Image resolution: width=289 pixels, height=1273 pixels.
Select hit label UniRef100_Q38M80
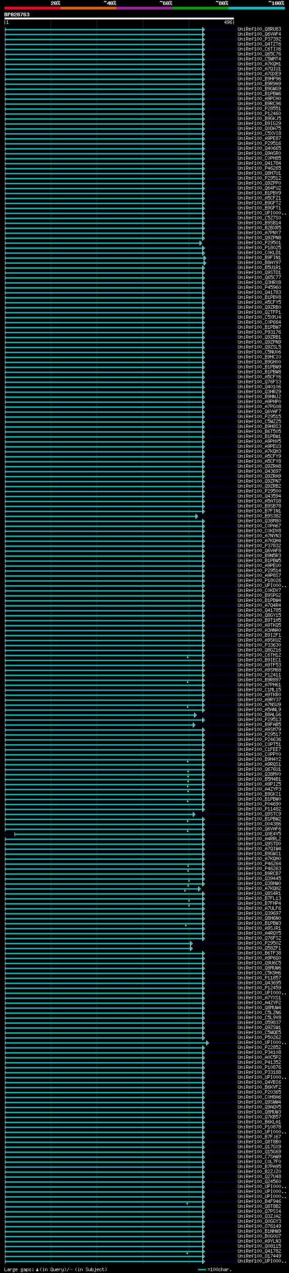[259, 521]
